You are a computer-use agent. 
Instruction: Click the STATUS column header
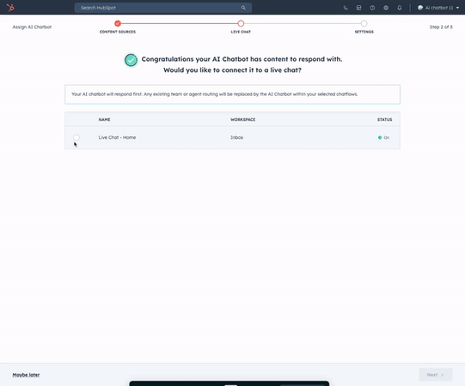(384, 119)
